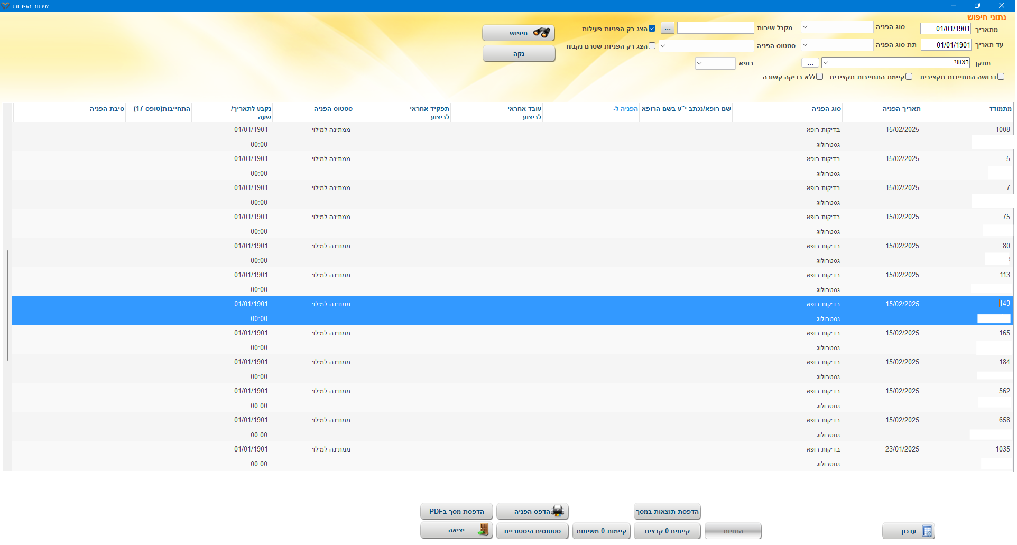The height and width of the screenshot is (545, 1017).
Task: Click the exit door icon on יציאה
Action: (483, 530)
